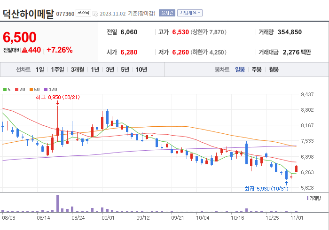
Task: Select the 1주일 line chart tab
Action: [x=57, y=69]
